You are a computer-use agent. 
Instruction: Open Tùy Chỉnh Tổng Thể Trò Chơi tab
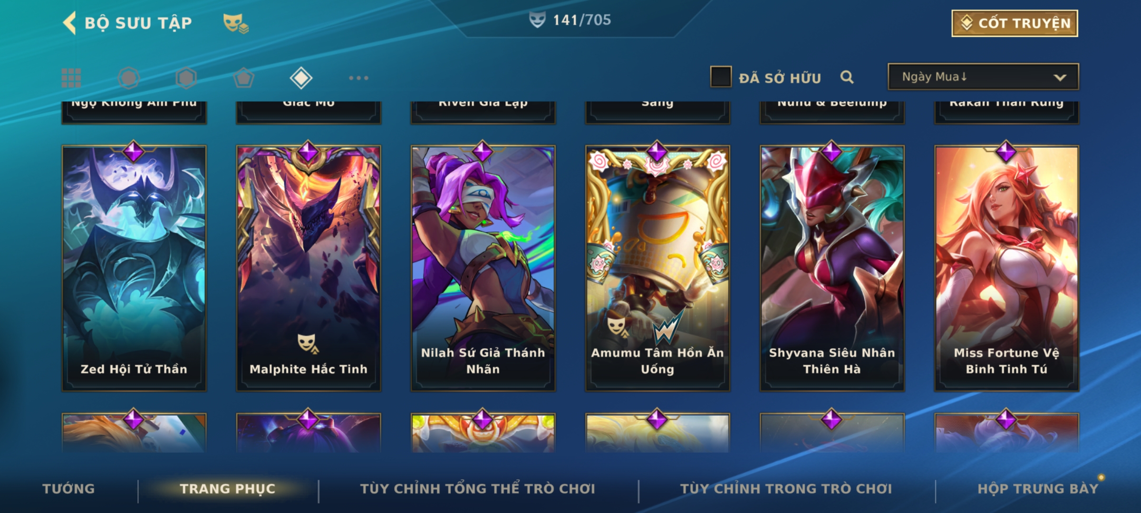click(x=477, y=489)
